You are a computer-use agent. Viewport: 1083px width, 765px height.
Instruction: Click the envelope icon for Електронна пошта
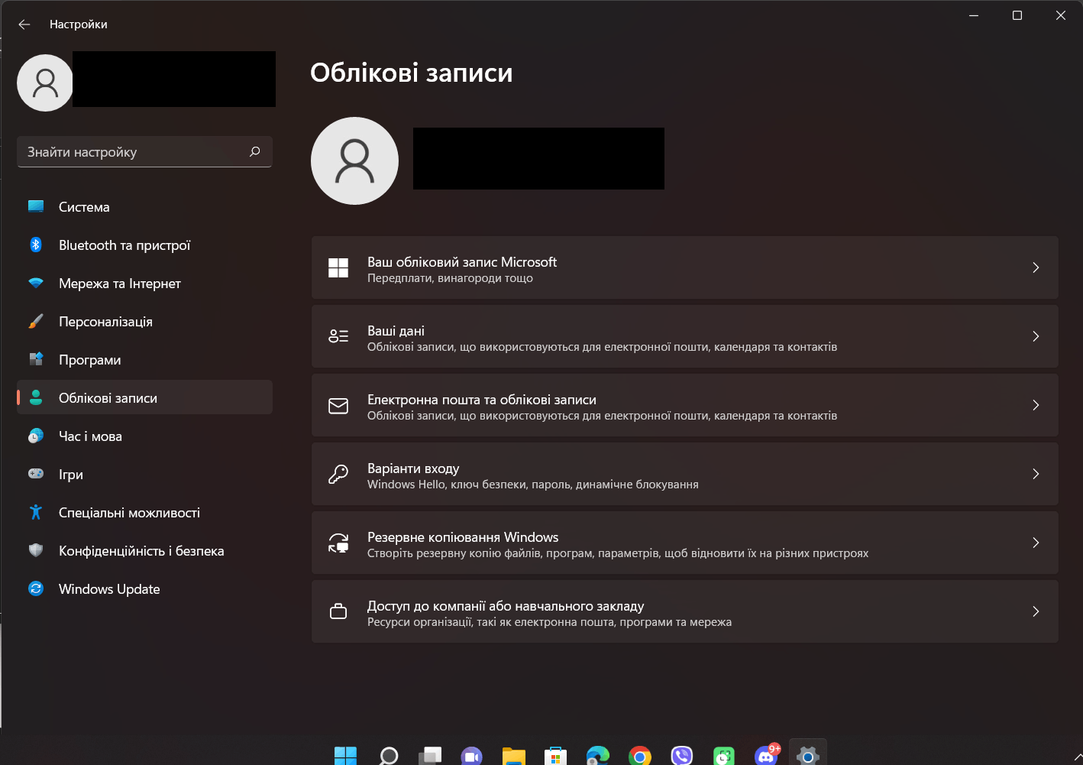point(338,405)
